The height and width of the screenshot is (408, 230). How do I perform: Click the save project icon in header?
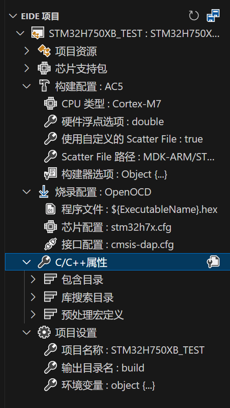tap(213, 16)
